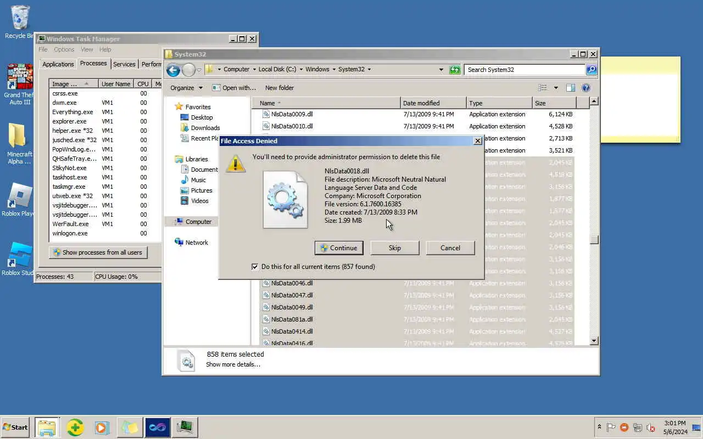Open Options menu in Task Manager

pyautogui.click(x=64, y=49)
